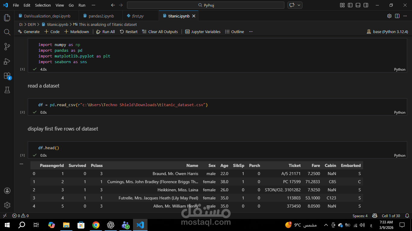The height and width of the screenshot is (231, 412).
Task: Close the titanic.ipynb tab
Action: pyautogui.click(x=194, y=16)
